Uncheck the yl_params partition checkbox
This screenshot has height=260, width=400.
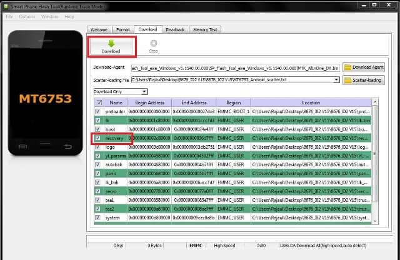(x=97, y=156)
